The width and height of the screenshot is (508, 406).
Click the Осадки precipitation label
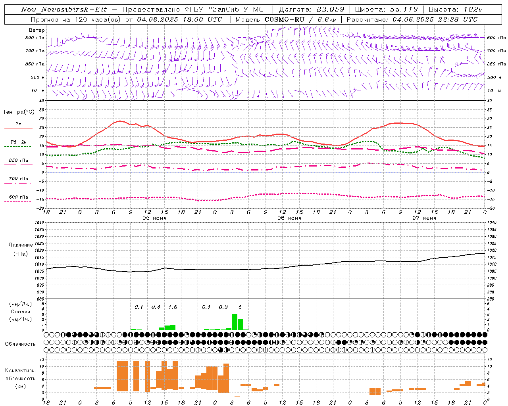pyautogui.click(x=21, y=312)
